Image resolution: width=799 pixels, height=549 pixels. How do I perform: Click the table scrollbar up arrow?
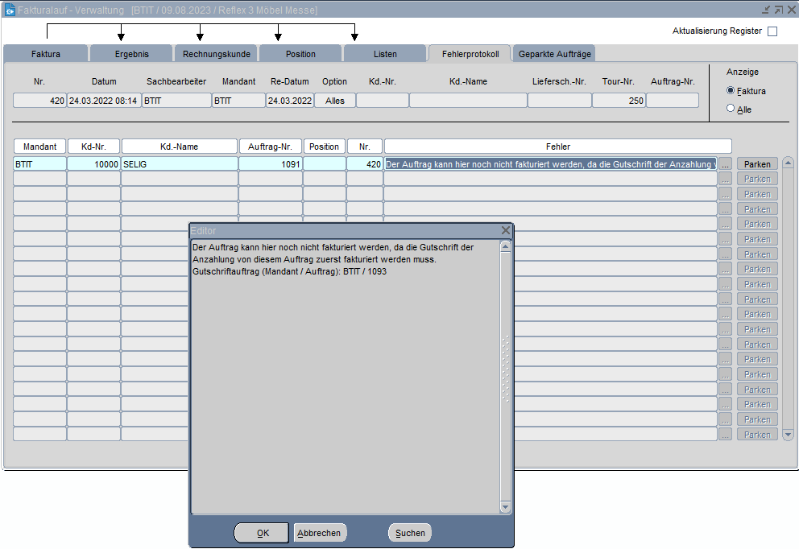coord(788,163)
